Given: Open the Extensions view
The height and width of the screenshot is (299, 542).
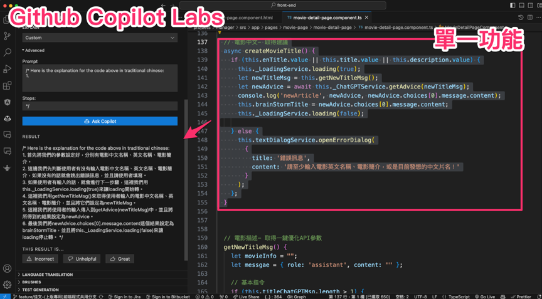Looking at the screenshot, I should [7, 86].
